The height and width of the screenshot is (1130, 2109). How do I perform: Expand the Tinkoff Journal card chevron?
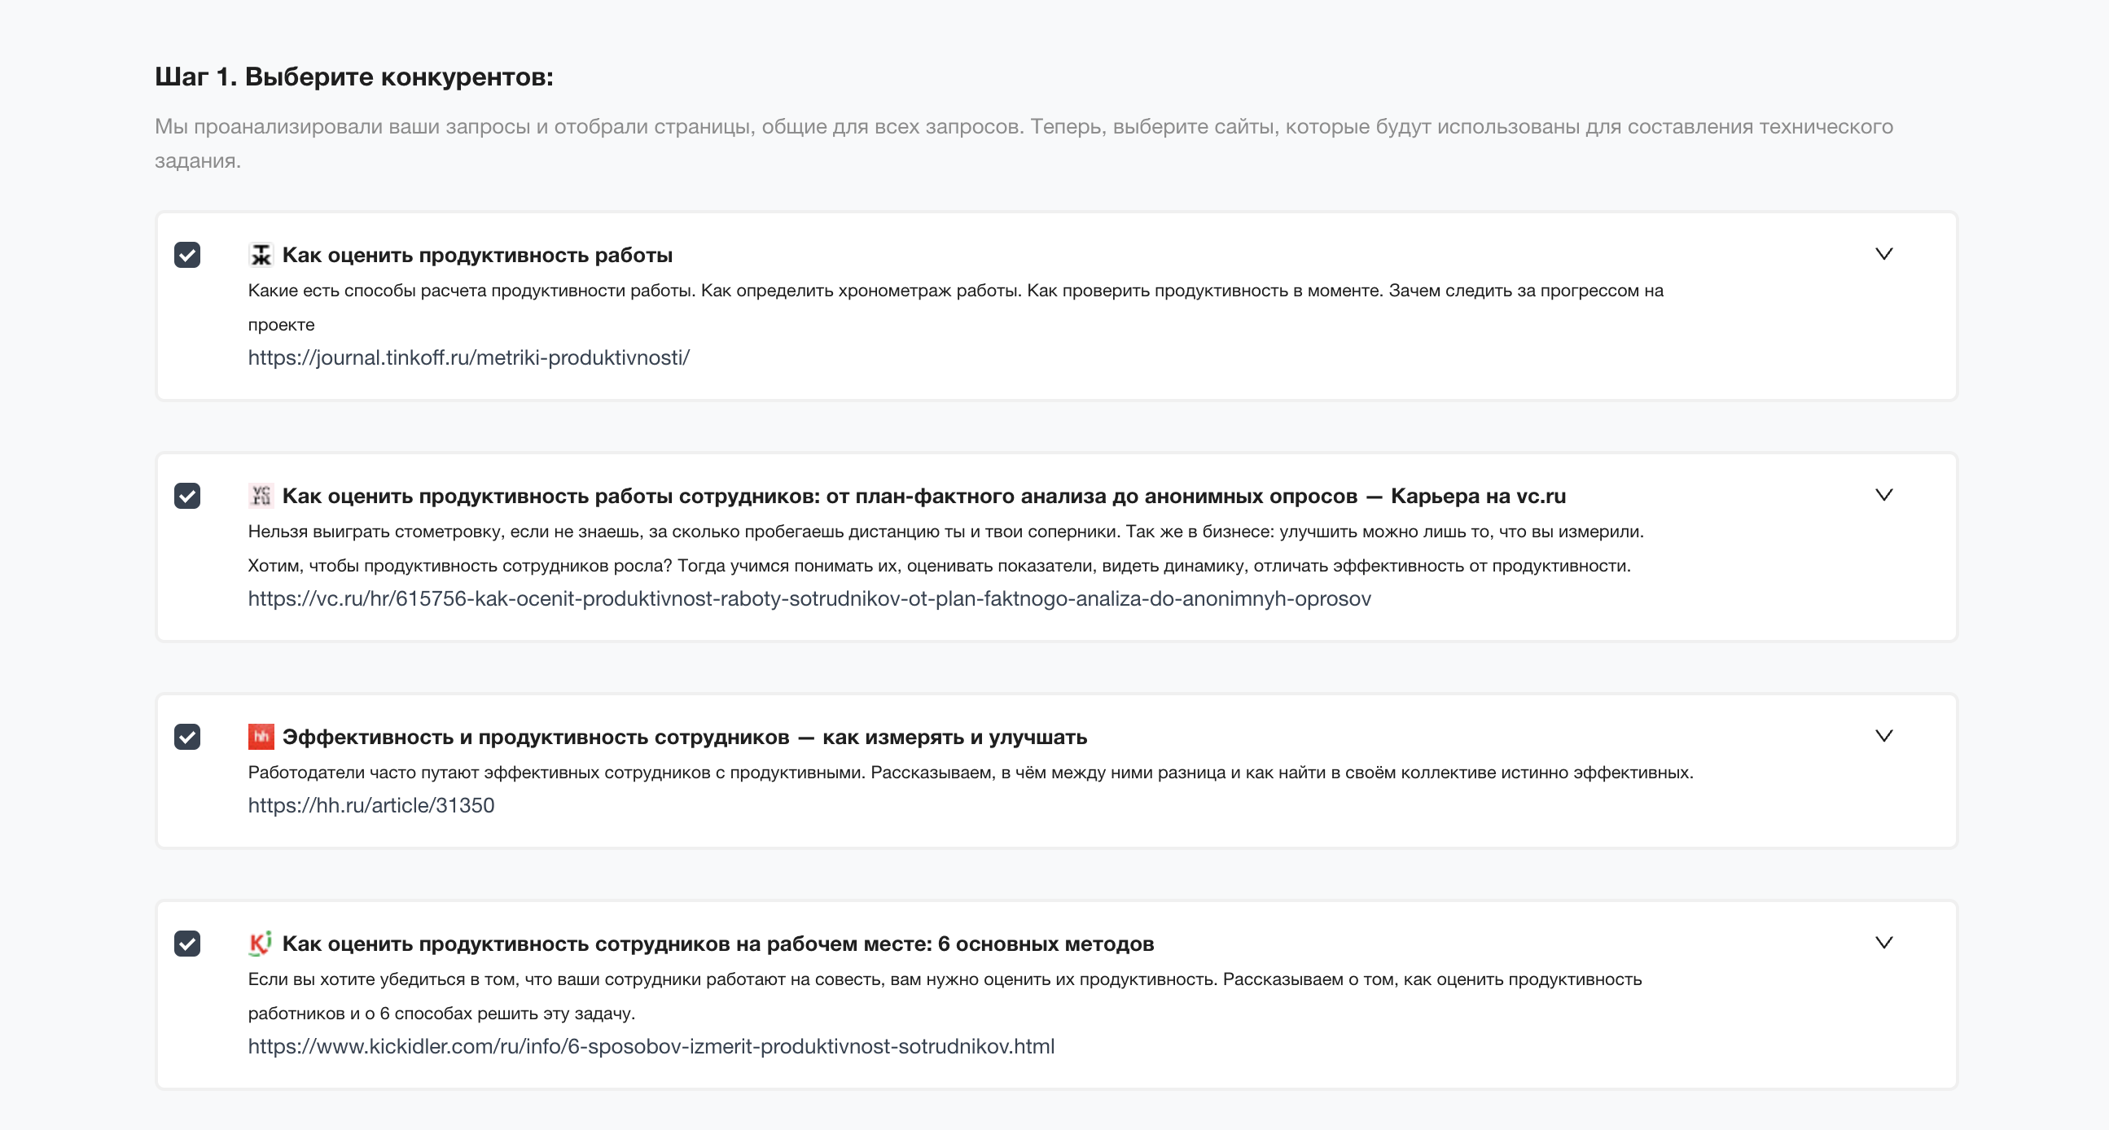click(x=1884, y=254)
